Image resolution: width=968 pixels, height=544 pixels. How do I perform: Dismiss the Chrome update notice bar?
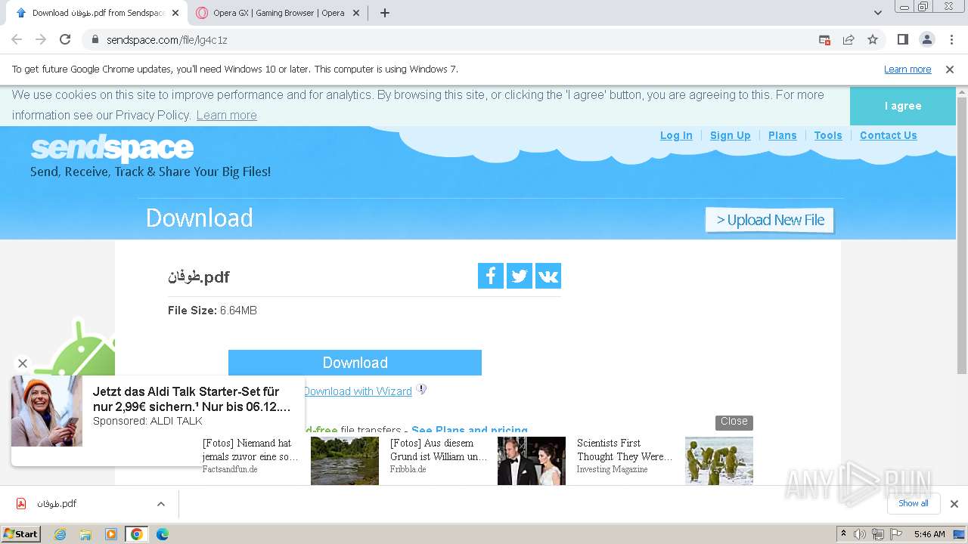tap(950, 70)
